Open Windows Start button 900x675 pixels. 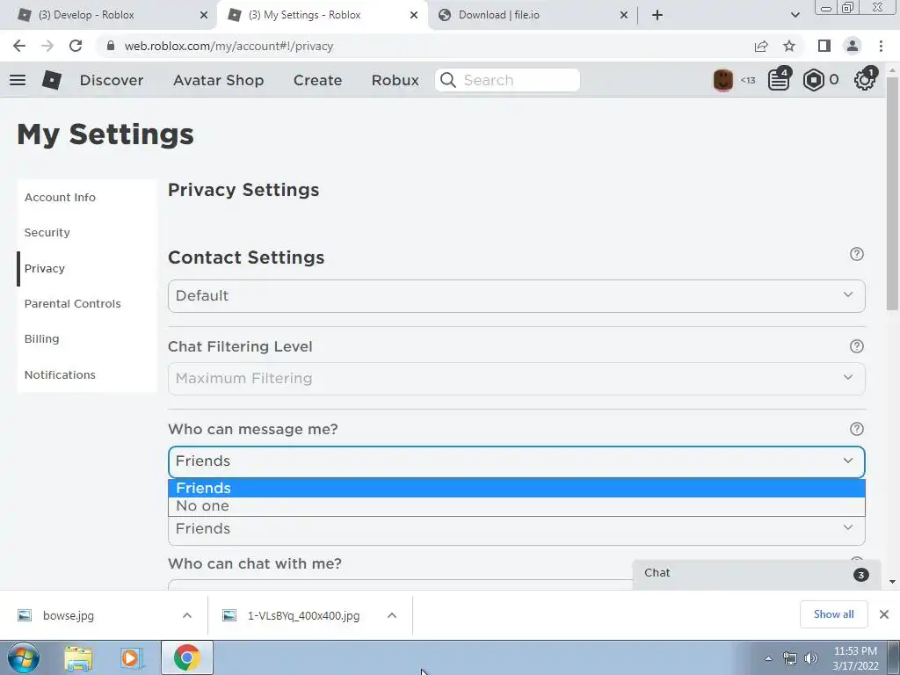[24, 657]
